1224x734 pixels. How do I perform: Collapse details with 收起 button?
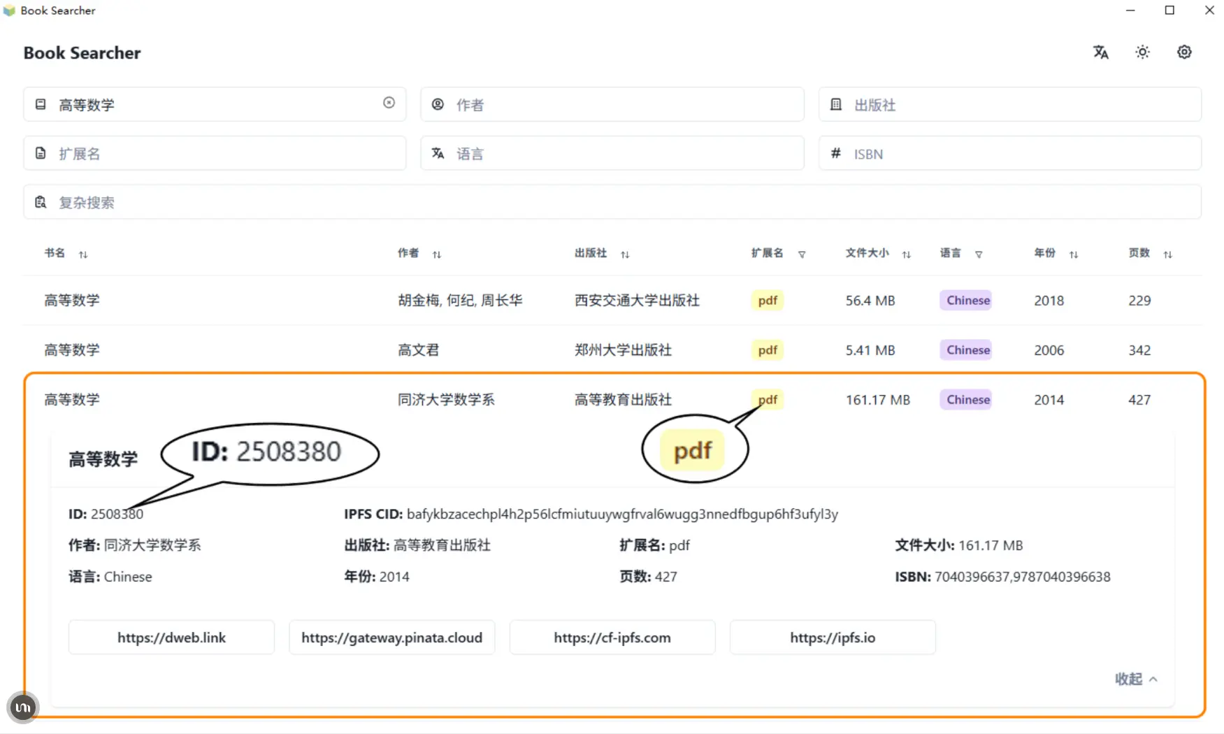[x=1136, y=679]
